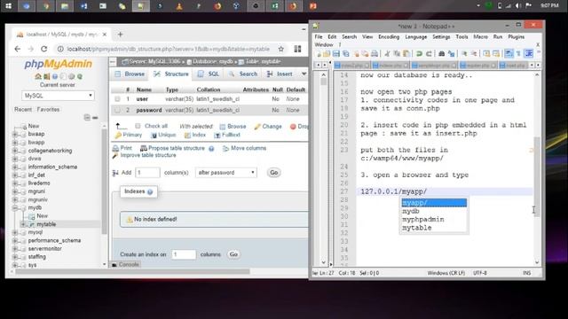Click Find binoculars icon in Notepad++ toolbar
The width and height of the screenshot is (568, 319).
point(442,53)
